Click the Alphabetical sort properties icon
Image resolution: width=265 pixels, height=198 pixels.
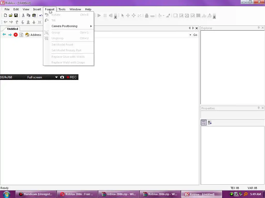click(x=210, y=122)
